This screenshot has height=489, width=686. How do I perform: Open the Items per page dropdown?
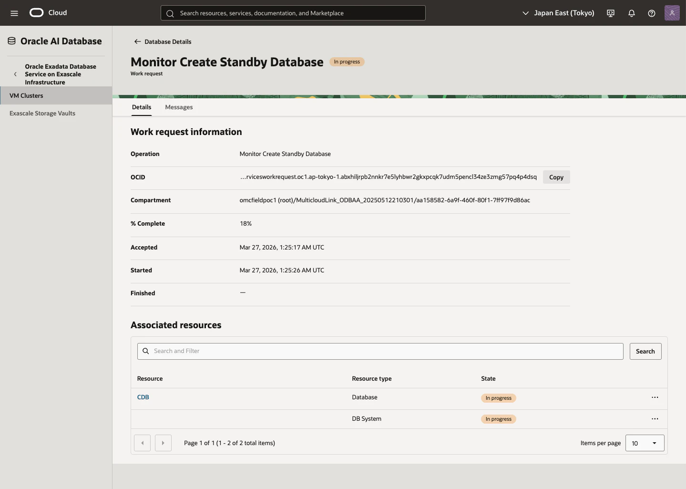pyautogui.click(x=645, y=443)
